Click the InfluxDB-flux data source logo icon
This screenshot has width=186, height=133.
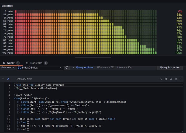(x=19, y=68)
